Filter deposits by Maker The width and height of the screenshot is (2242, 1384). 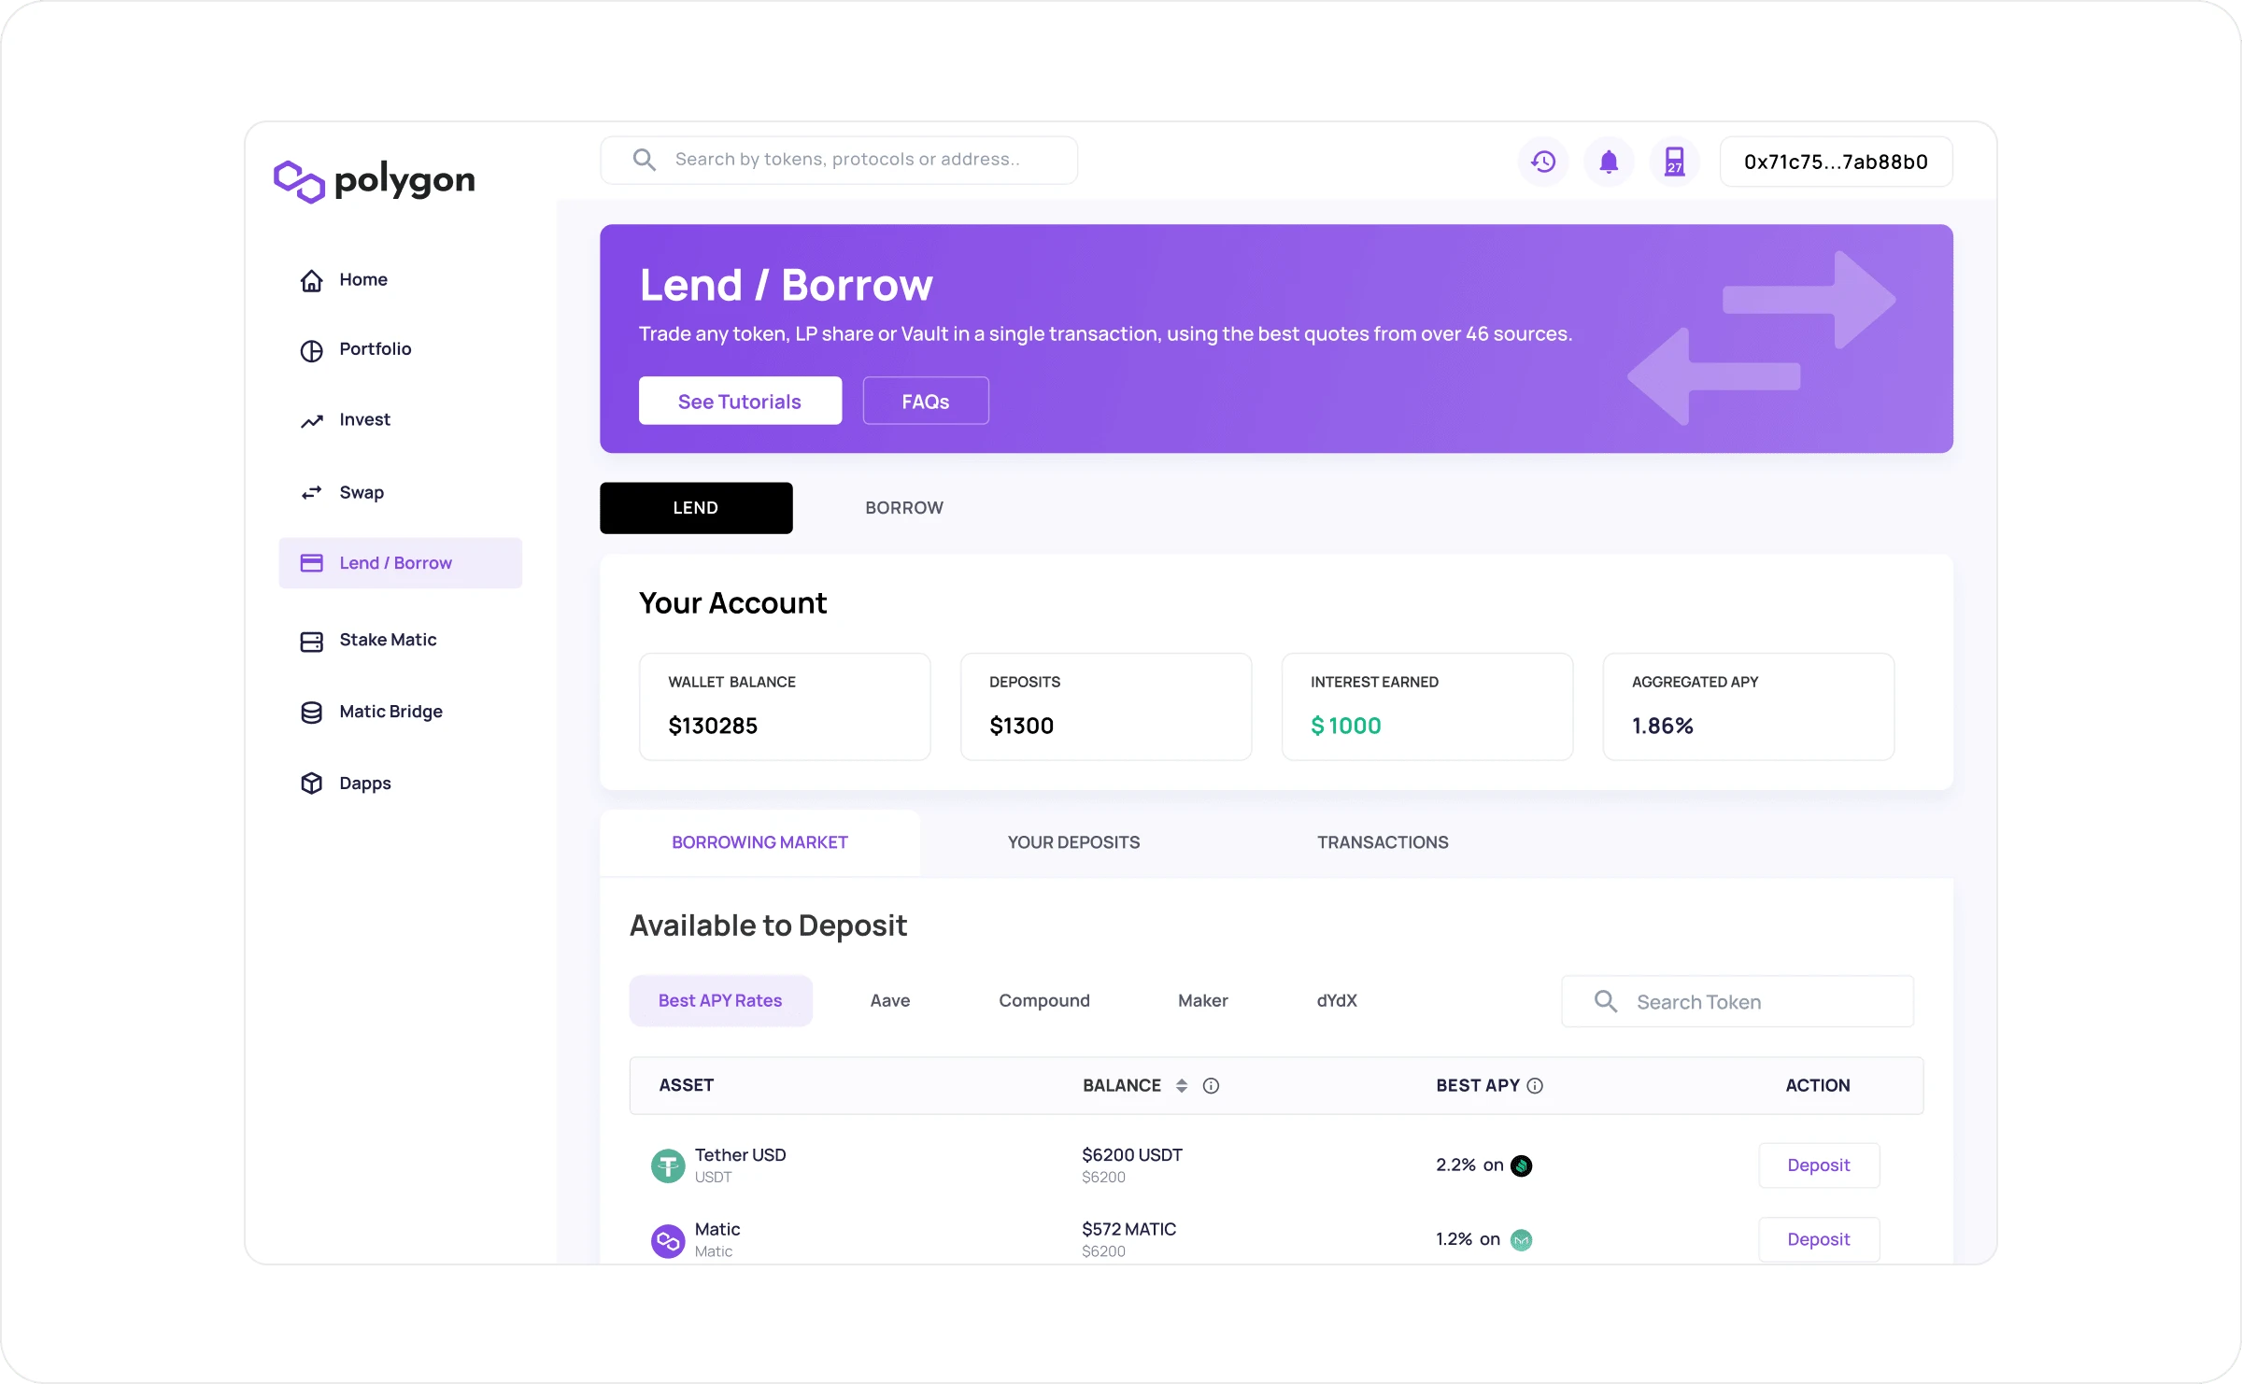click(1203, 1001)
